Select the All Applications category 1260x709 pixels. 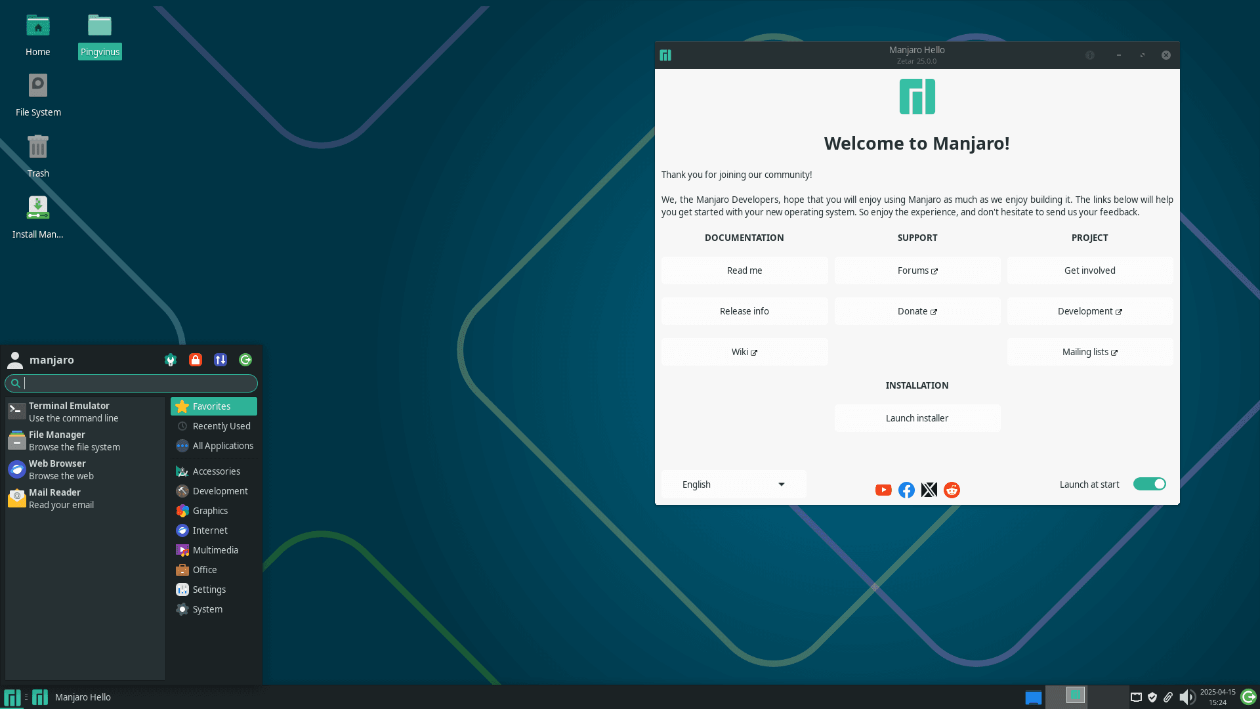214,446
